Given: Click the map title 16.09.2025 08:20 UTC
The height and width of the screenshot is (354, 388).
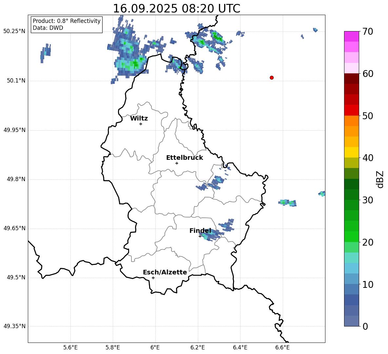Looking at the screenshot, I should point(176,9).
